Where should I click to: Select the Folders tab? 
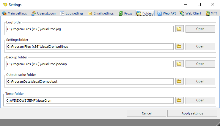(145, 13)
